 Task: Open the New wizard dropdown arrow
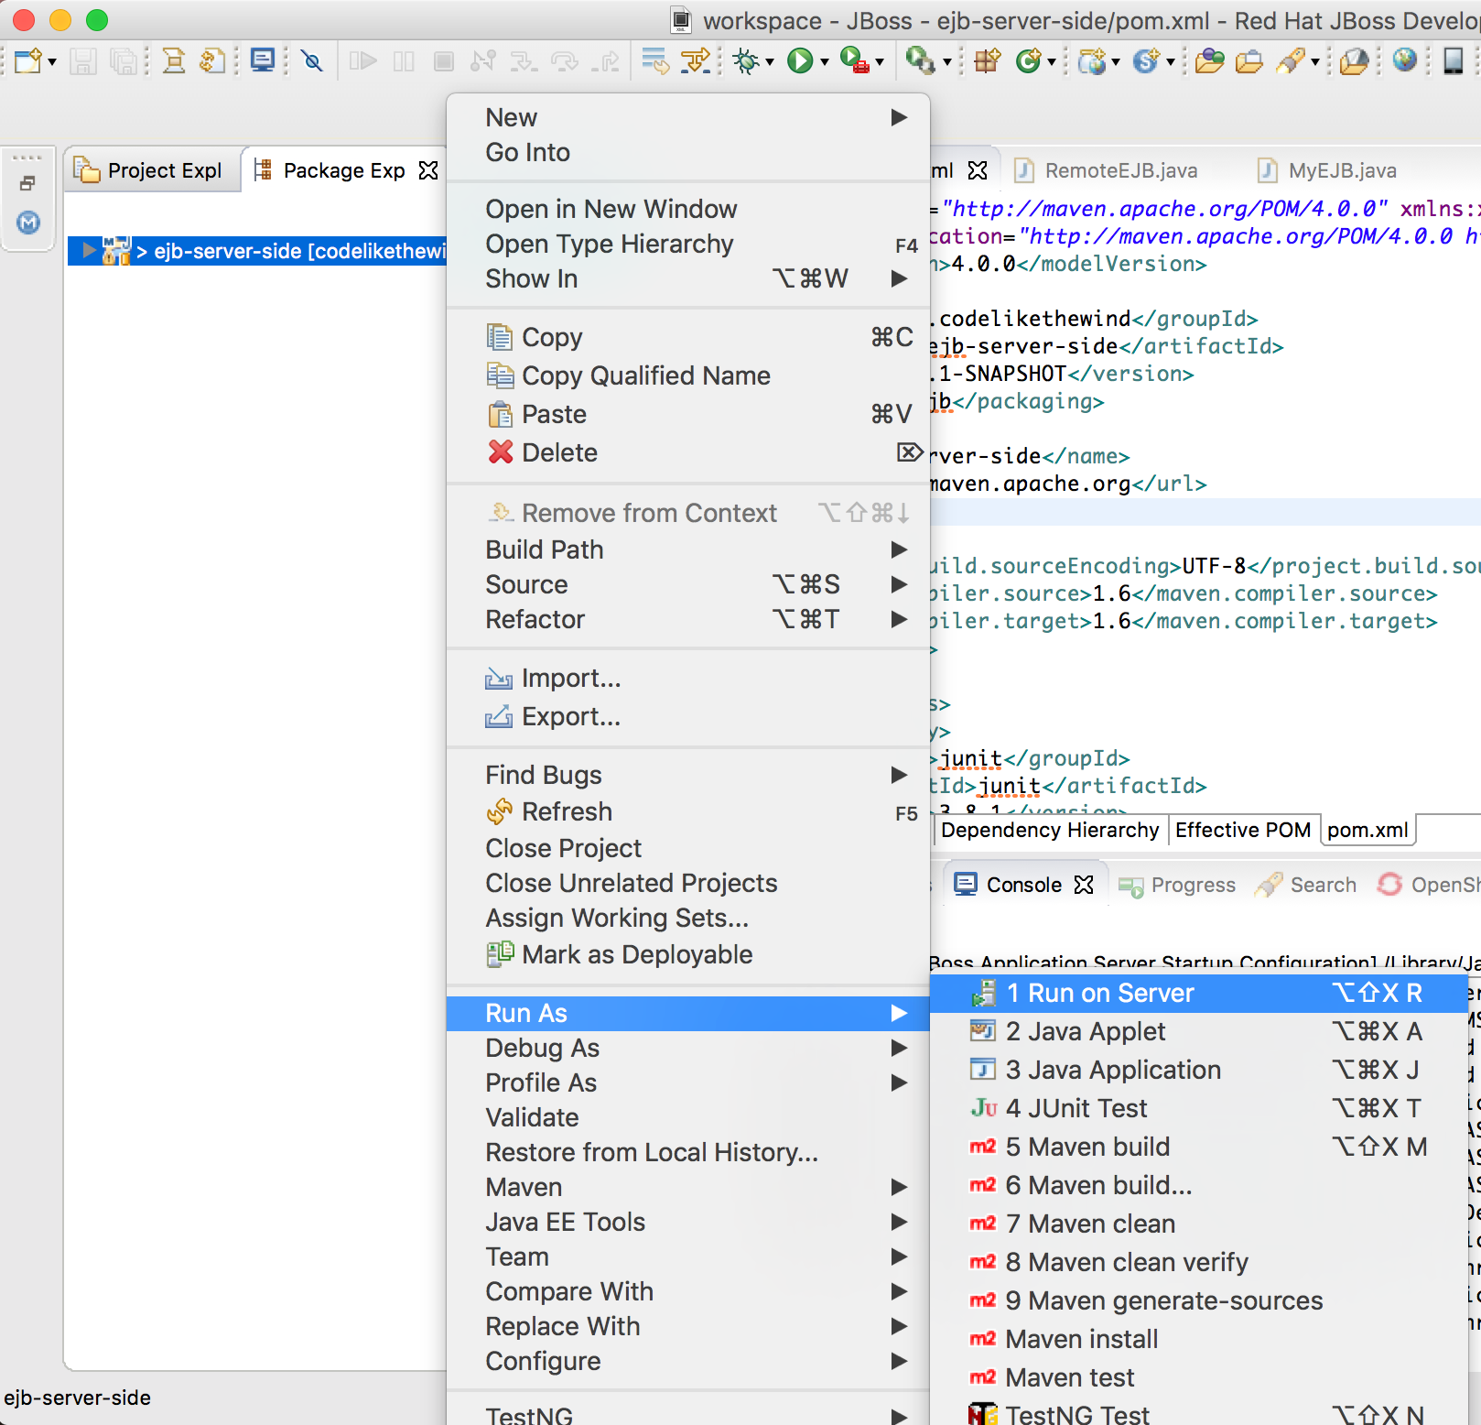52,62
